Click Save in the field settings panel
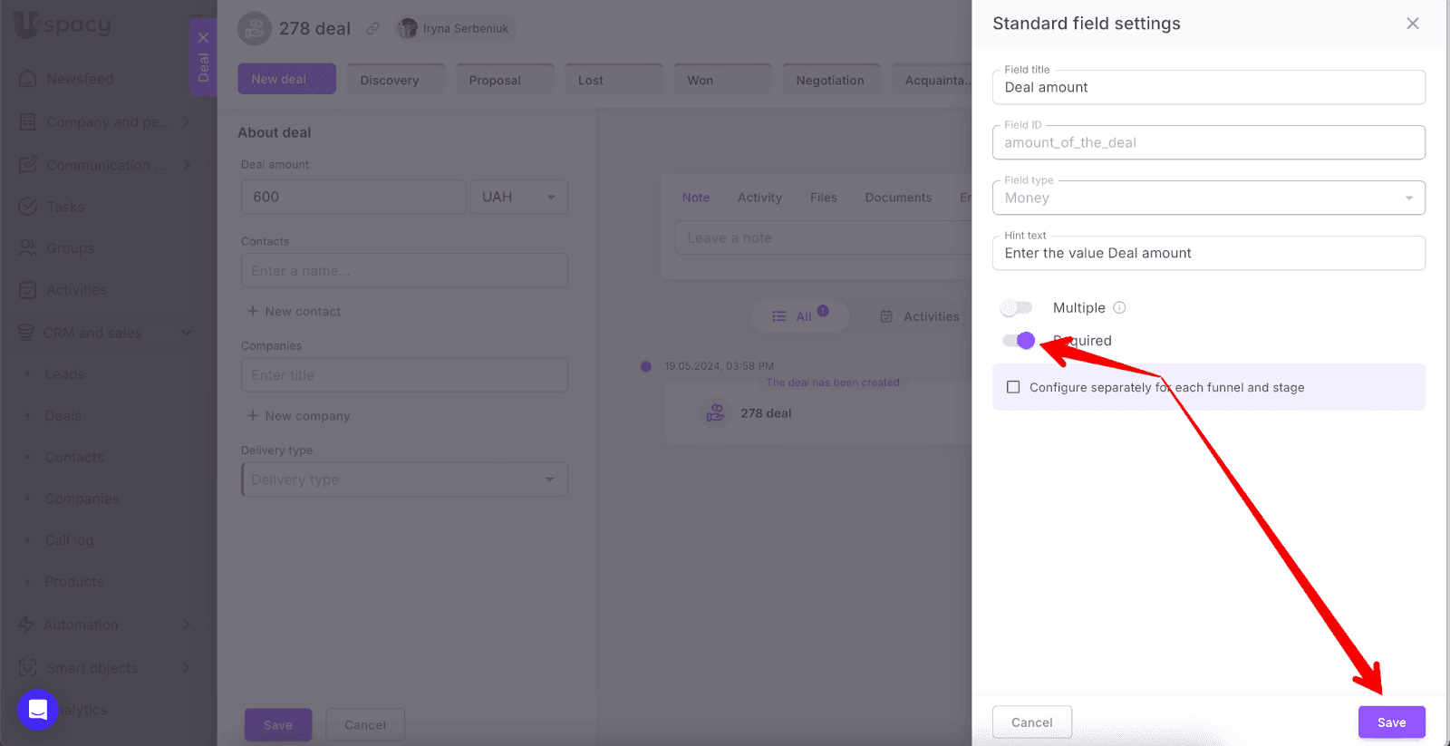Image resolution: width=1450 pixels, height=746 pixels. (x=1391, y=722)
